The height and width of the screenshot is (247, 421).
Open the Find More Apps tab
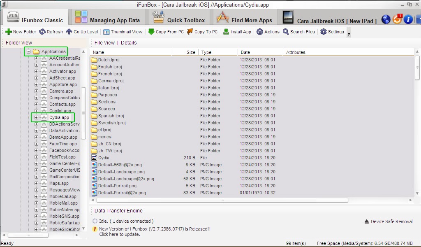[244, 18]
